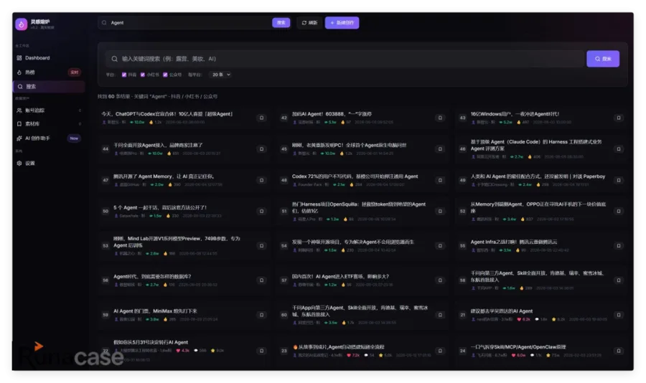Screen dimensions: 646x383
Task: Click the 刷新 refresh button
Action: [x=309, y=23]
